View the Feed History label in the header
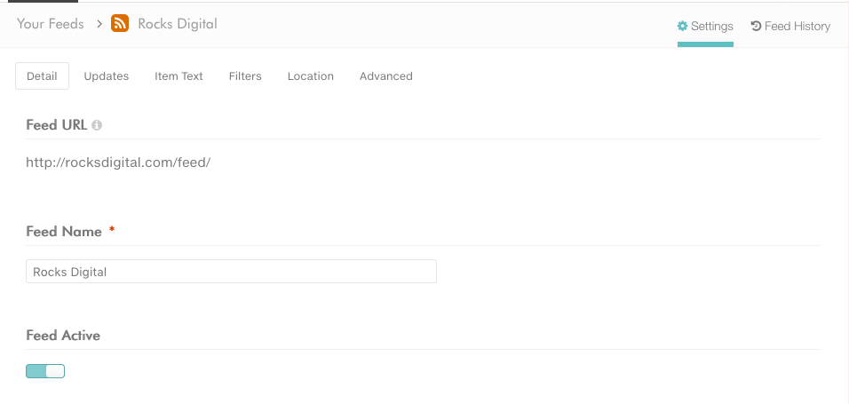849x404 pixels. click(x=797, y=26)
